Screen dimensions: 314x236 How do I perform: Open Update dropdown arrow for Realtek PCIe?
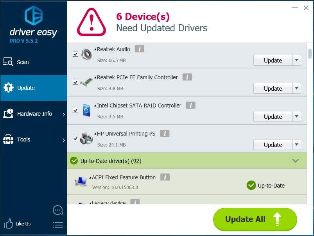tap(296, 88)
